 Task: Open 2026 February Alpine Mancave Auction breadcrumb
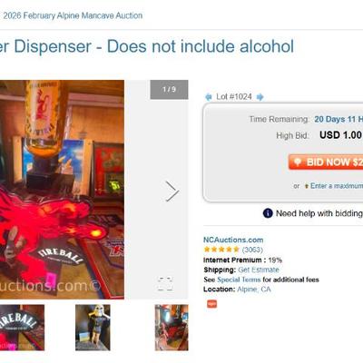(73, 15)
